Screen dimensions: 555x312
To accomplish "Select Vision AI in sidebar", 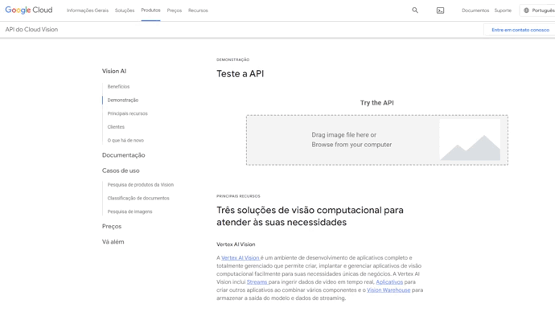I will tap(114, 71).
